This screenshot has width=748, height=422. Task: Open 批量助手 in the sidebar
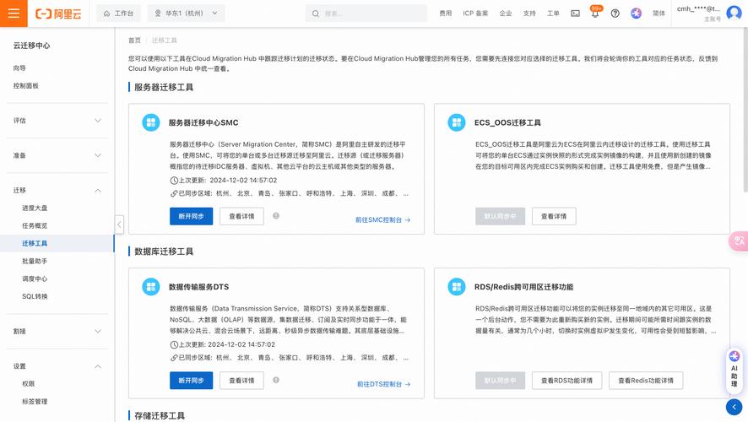[35, 261]
